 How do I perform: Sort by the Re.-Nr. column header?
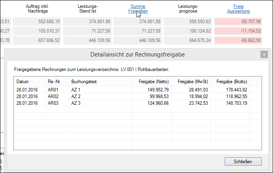tap(57, 82)
